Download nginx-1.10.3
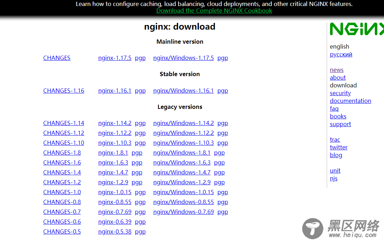This screenshot has width=384, height=241. coord(115,143)
